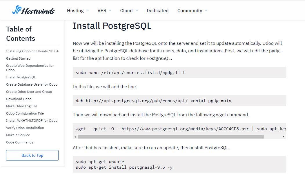
Task: Jump to Verify Odoo Installation section
Action: click(x=25, y=128)
